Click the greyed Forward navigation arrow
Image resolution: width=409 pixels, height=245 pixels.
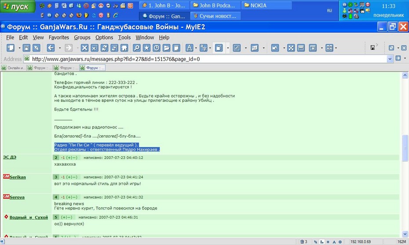tap(69, 48)
